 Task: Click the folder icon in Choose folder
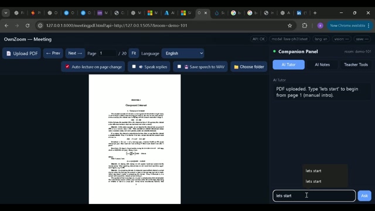click(236, 67)
